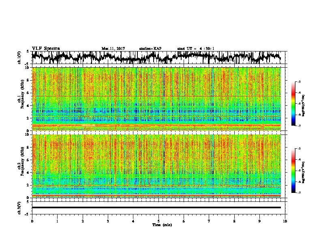Click the "ch.3(V)" axis label
The image size is (321, 248).
(19, 208)
